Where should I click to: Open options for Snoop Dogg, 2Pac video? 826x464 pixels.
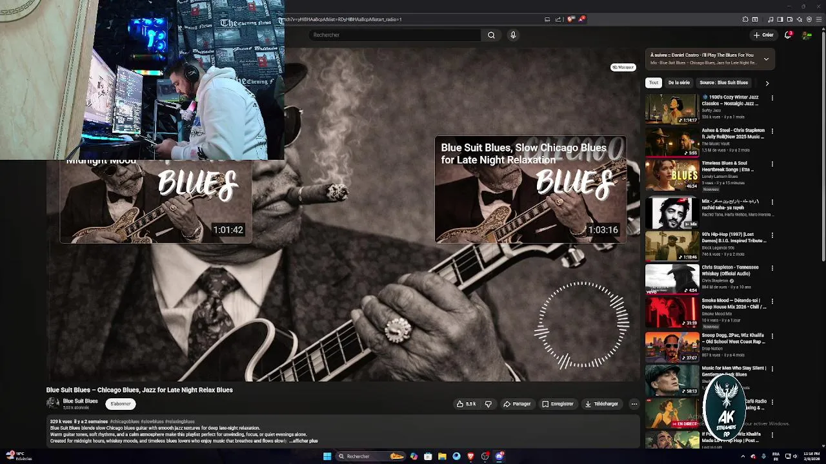(x=772, y=336)
